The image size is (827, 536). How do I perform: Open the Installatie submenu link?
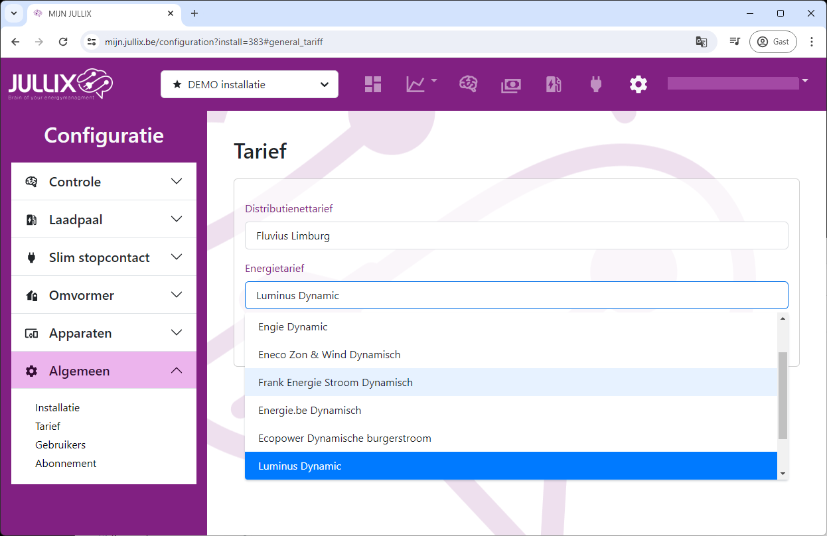point(57,408)
